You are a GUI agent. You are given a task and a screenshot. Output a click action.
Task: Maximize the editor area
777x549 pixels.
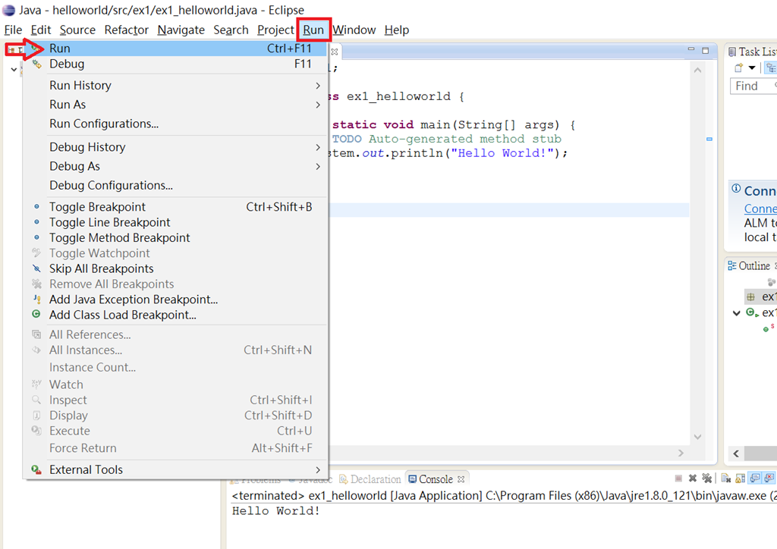(x=705, y=50)
